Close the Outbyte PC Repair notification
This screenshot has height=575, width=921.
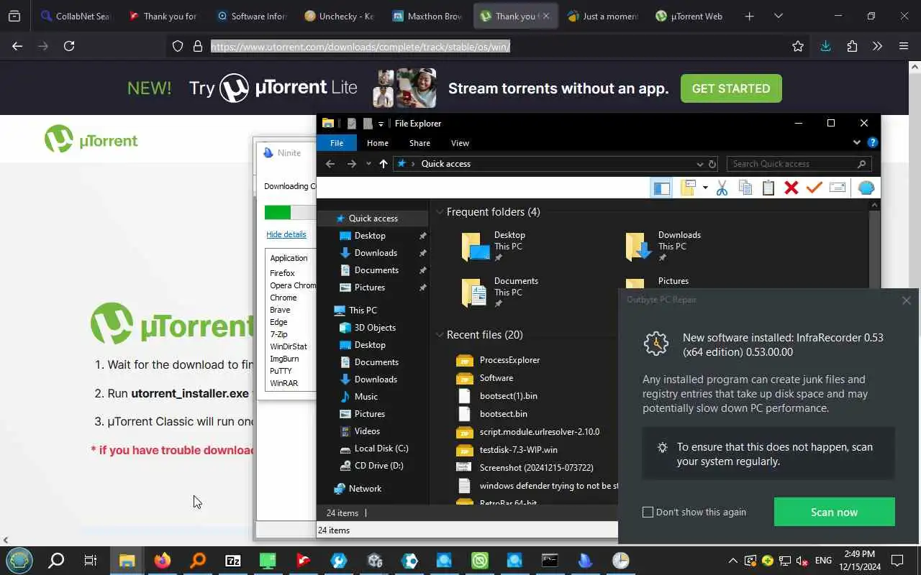click(x=907, y=300)
